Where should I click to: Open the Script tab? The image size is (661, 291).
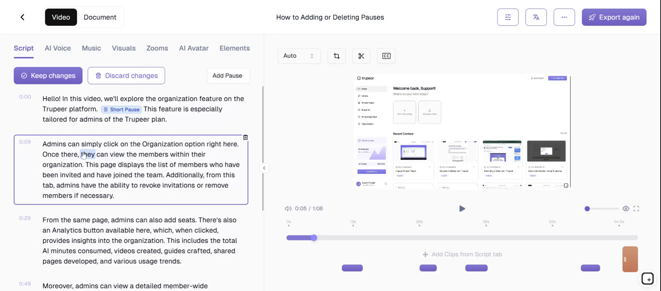coord(24,48)
